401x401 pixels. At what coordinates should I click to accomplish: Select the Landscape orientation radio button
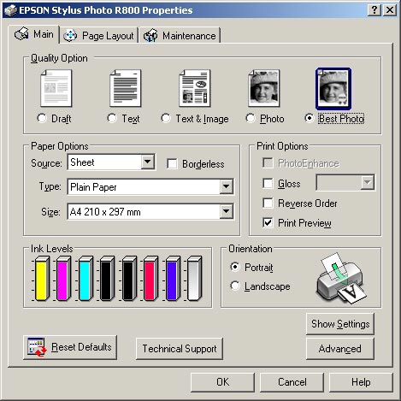(235, 286)
